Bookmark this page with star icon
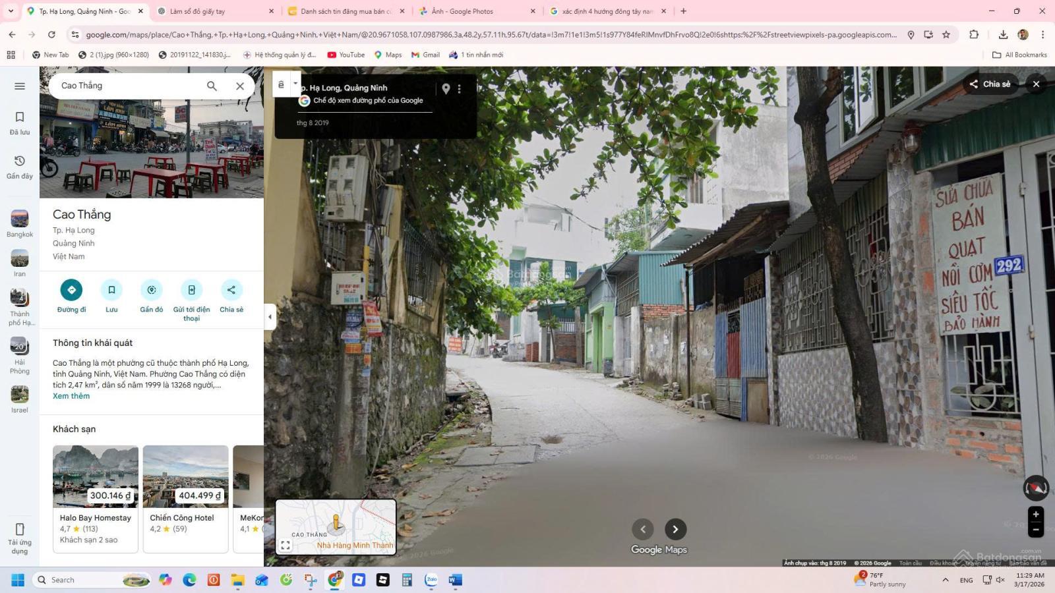This screenshot has width=1055, height=593. click(946, 34)
